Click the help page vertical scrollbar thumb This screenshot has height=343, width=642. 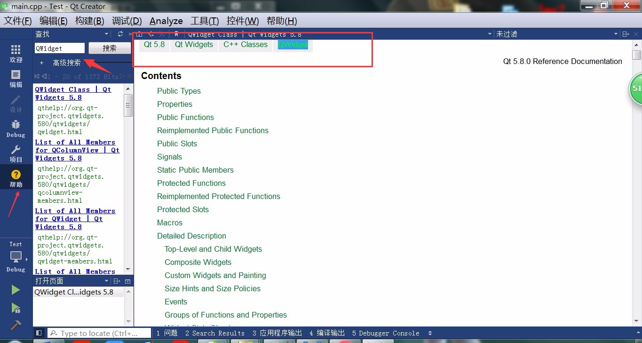pyautogui.click(x=637, y=56)
